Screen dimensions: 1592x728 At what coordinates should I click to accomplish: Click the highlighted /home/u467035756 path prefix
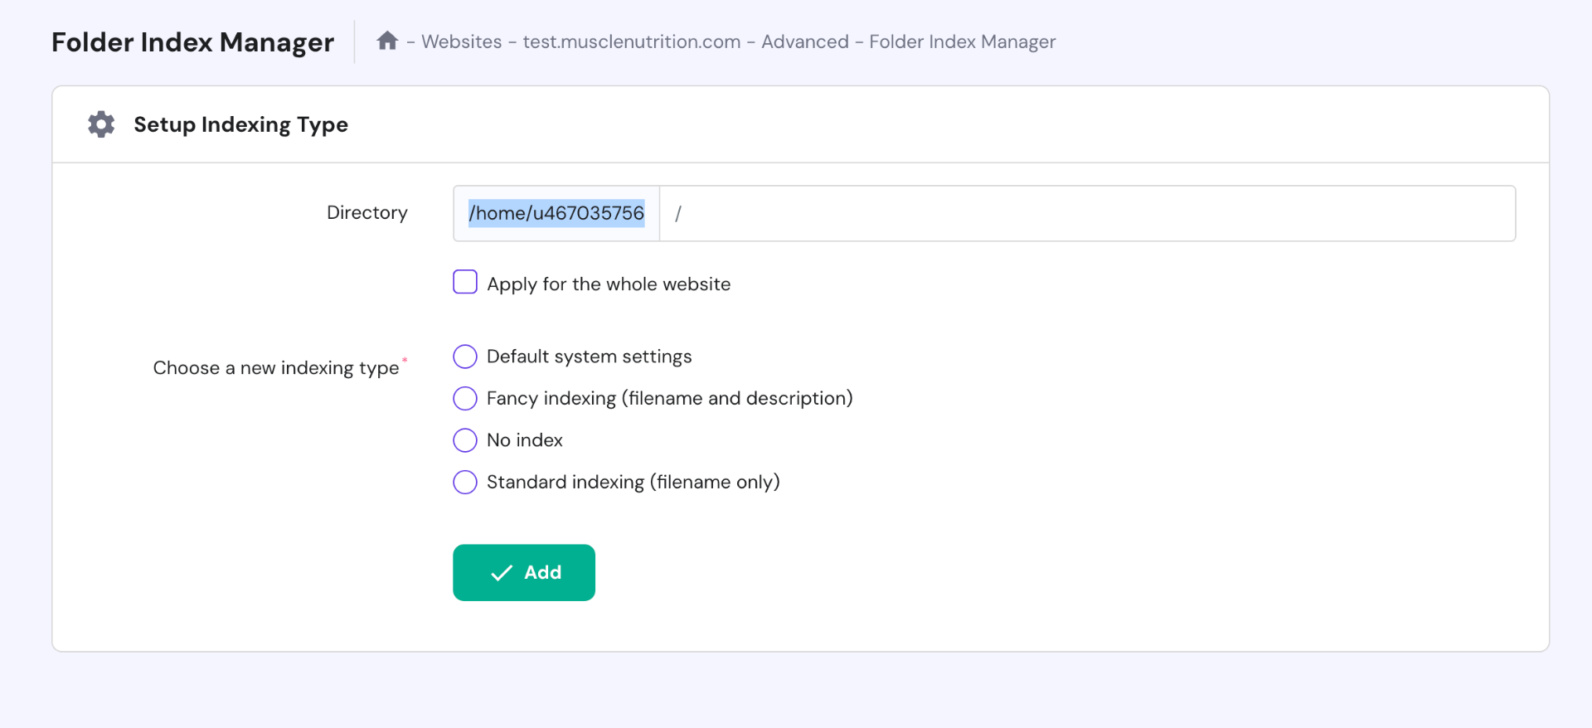(x=556, y=214)
